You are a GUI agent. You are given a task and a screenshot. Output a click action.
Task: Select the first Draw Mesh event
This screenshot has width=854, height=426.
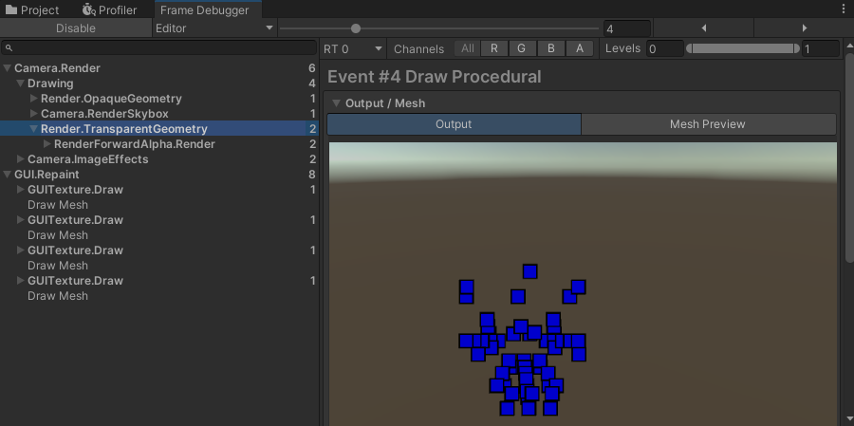pyautogui.click(x=159, y=205)
